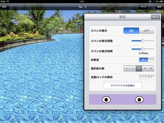Viewport: 164px width, 123px height.
Task: Select 0 for 選択肢の数
Action: (x=126, y=68)
